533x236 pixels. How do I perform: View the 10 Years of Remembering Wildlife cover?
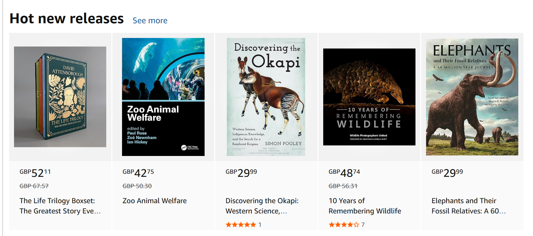pyautogui.click(x=369, y=97)
